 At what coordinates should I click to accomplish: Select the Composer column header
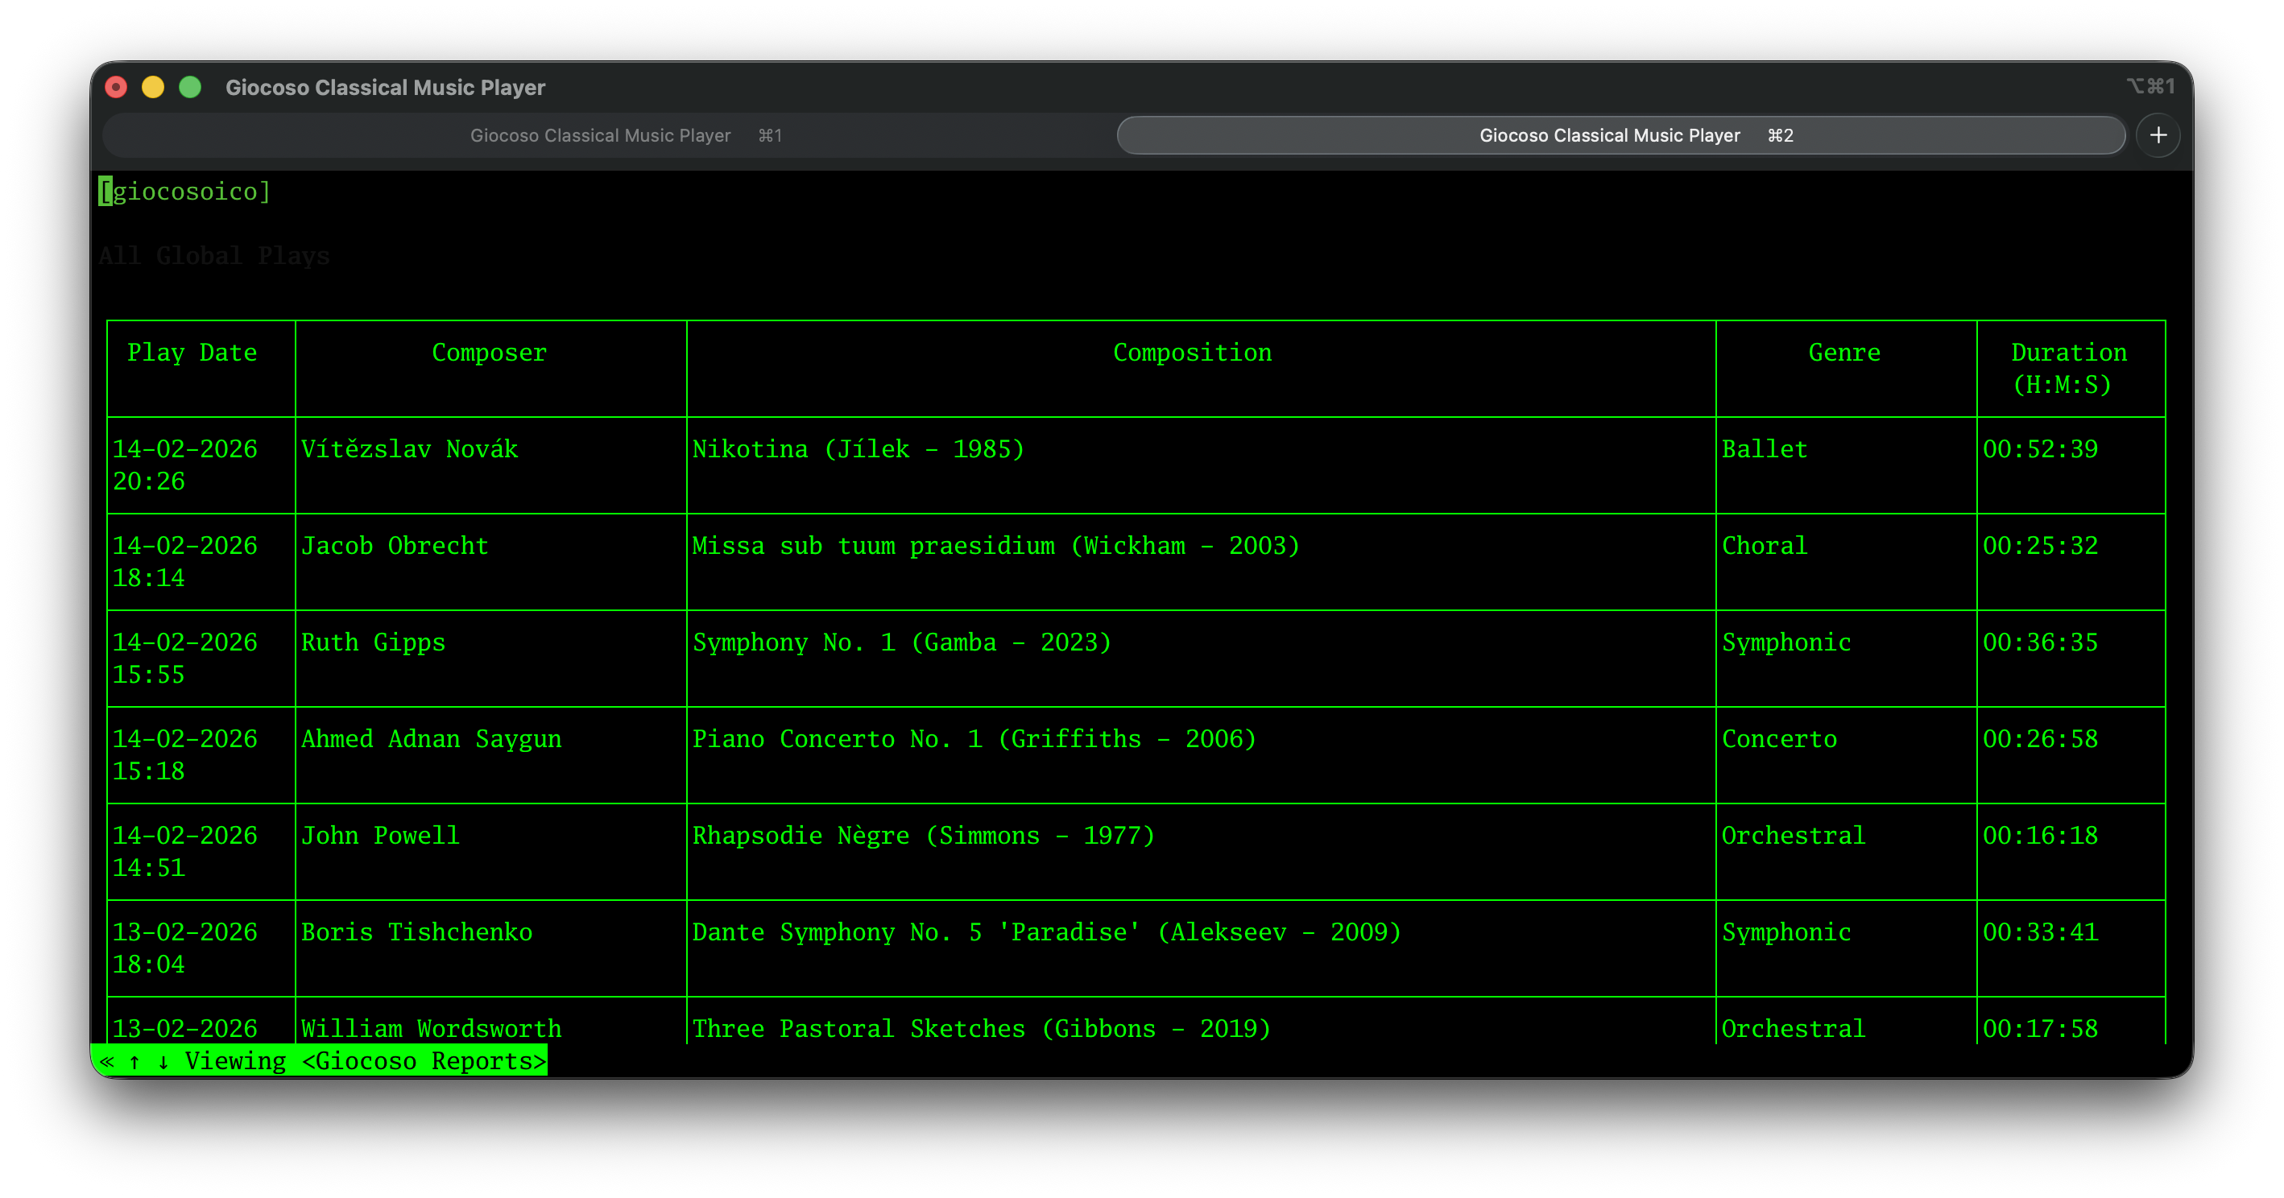pyautogui.click(x=490, y=352)
